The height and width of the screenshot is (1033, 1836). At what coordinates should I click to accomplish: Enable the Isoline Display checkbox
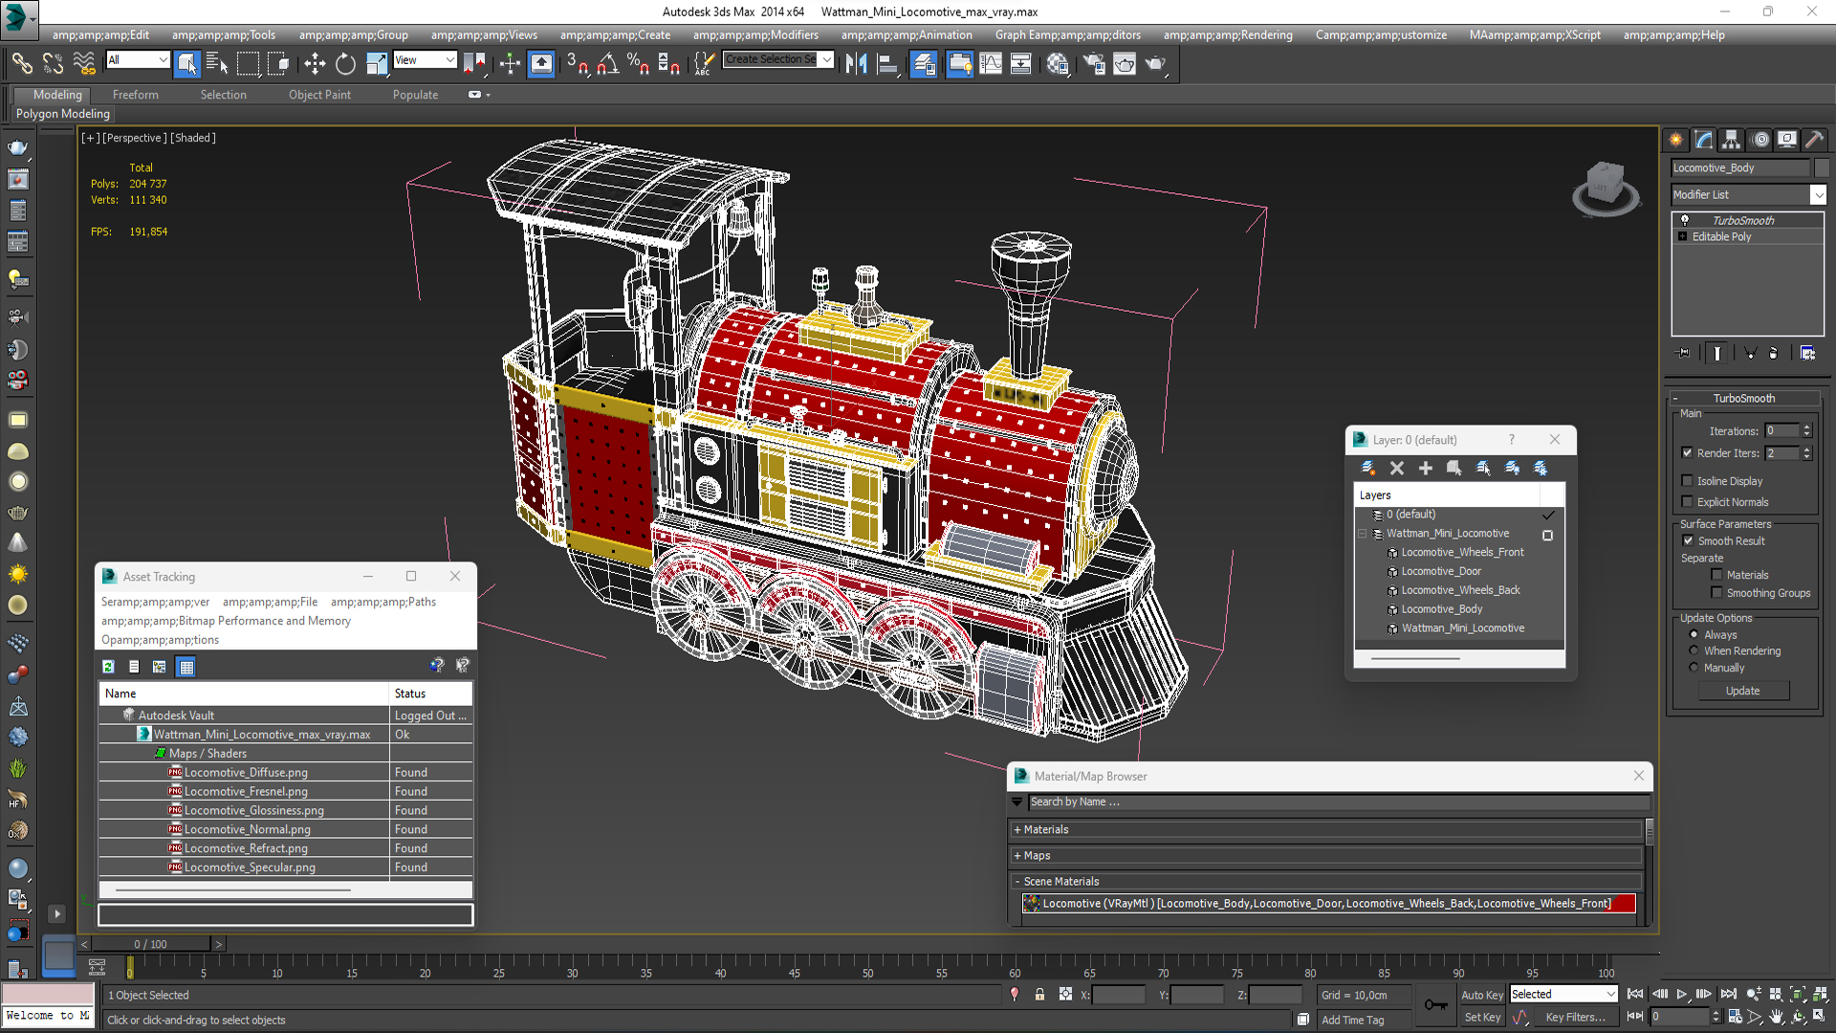pyautogui.click(x=1688, y=481)
